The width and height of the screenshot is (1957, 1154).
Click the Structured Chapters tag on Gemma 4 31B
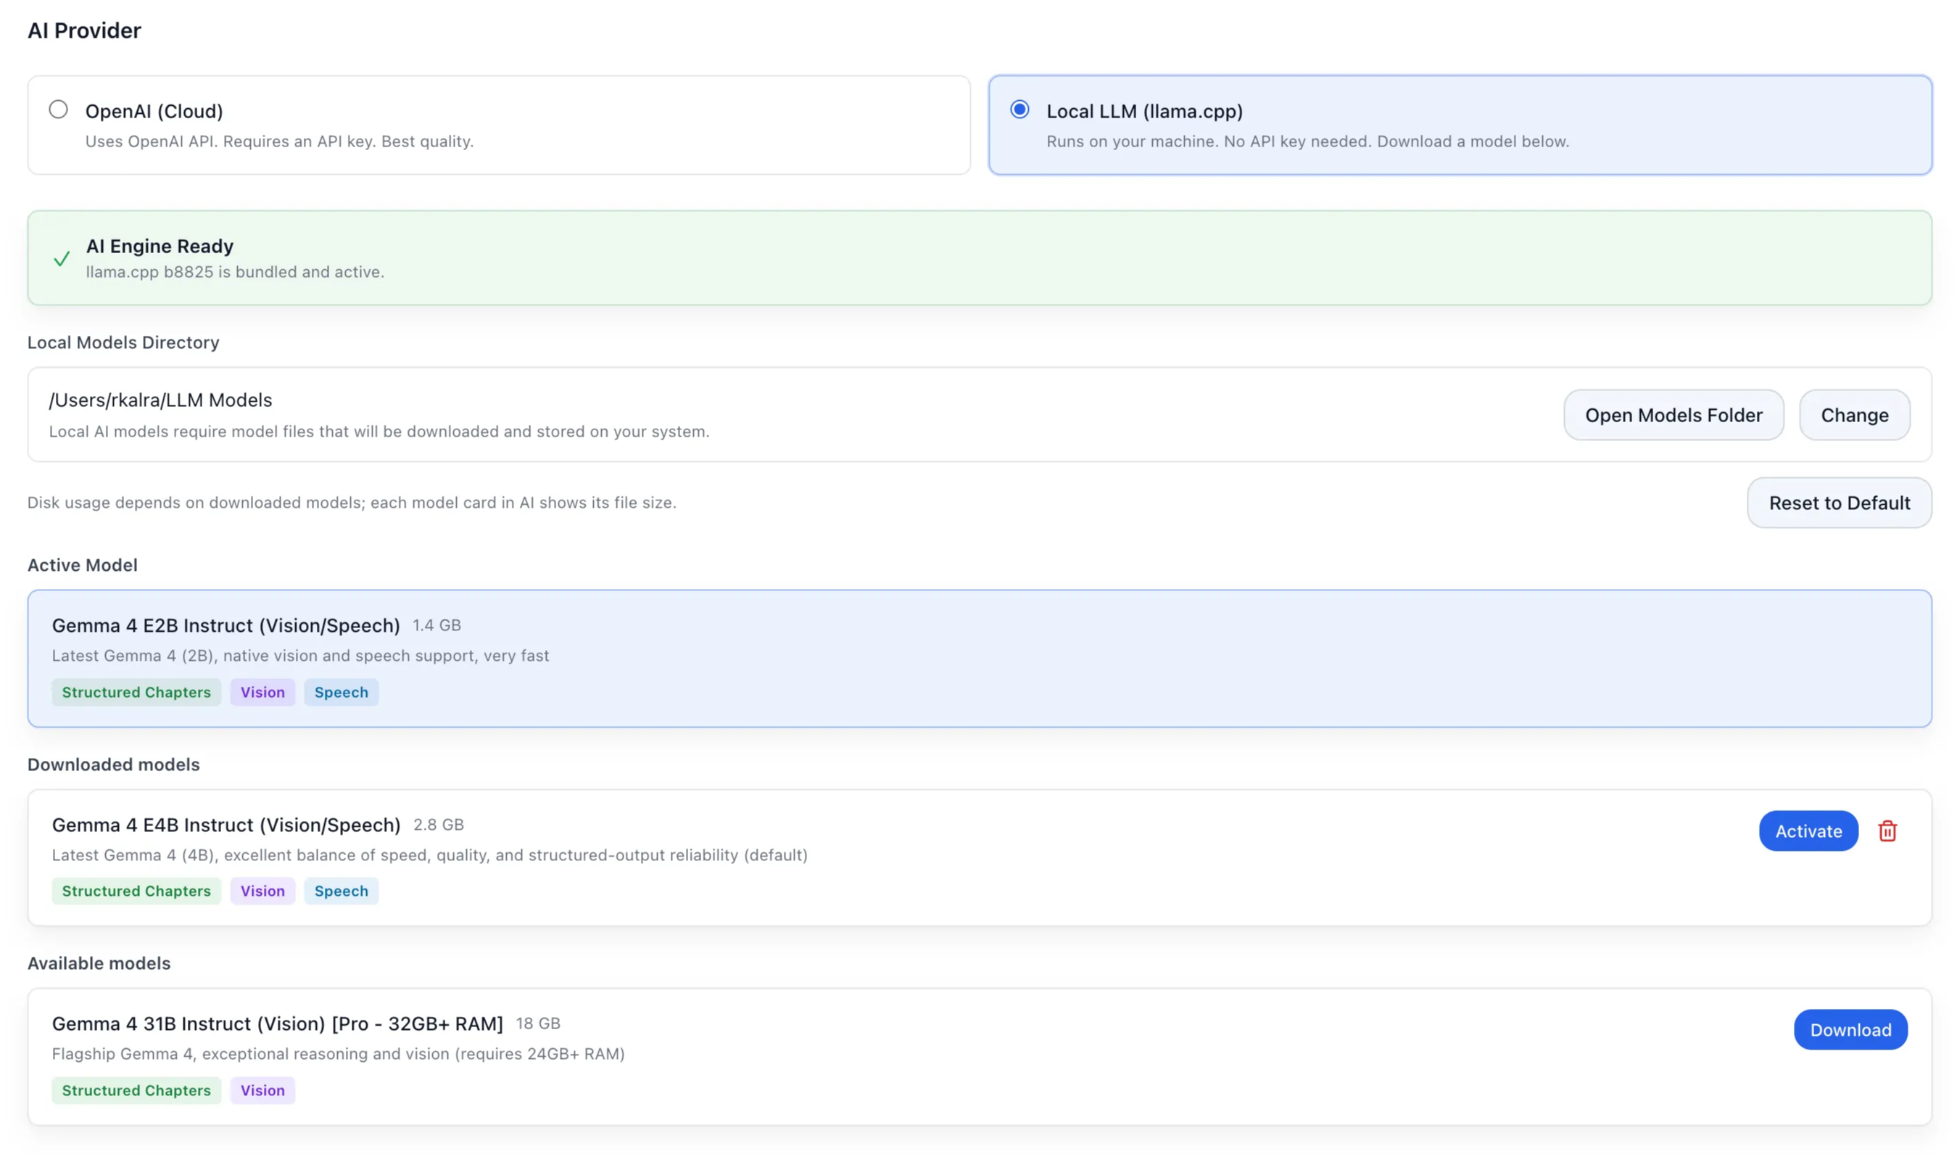136,1090
